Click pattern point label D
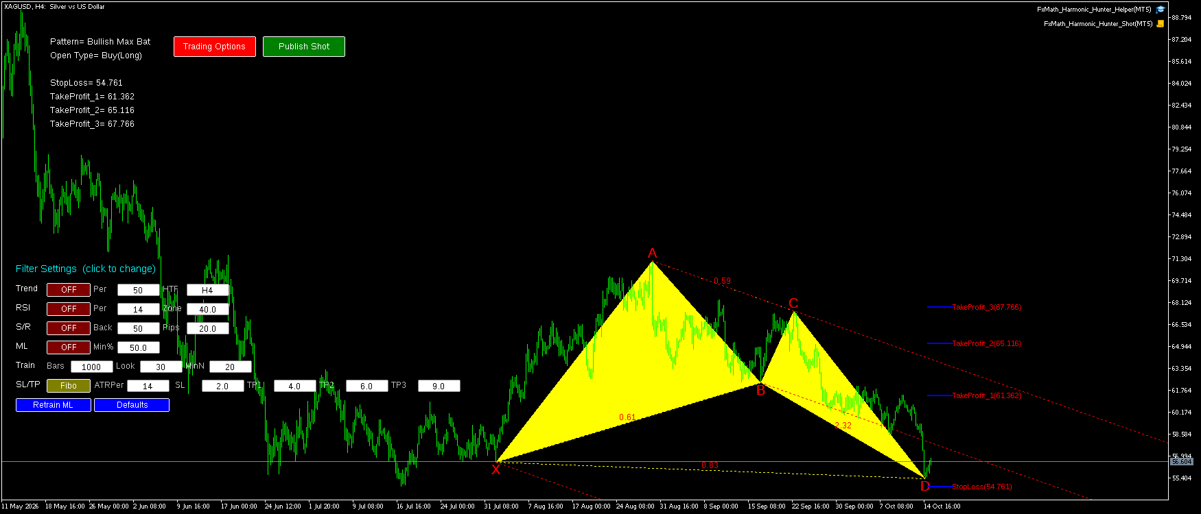 925,486
